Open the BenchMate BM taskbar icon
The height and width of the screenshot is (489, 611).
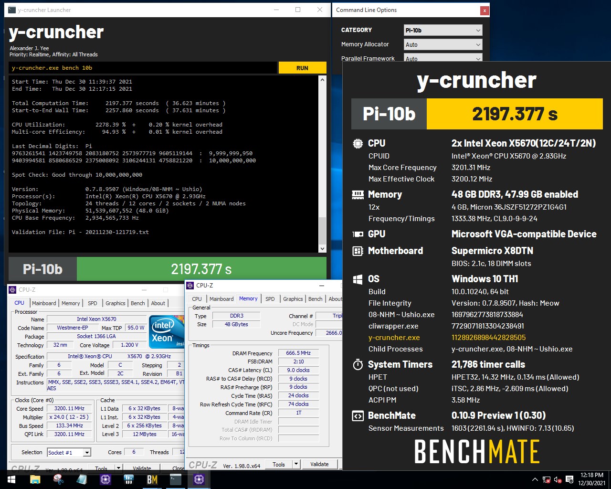tap(152, 479)
